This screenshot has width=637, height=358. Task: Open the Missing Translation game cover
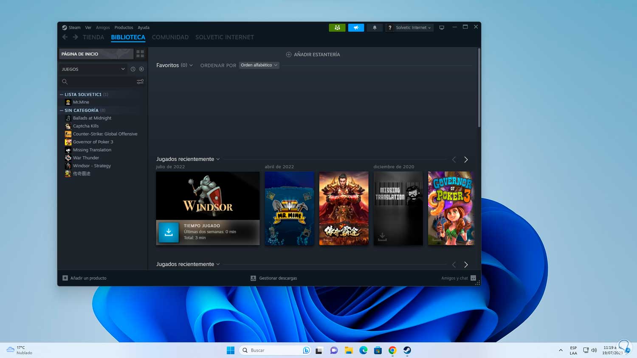point(398,208)
